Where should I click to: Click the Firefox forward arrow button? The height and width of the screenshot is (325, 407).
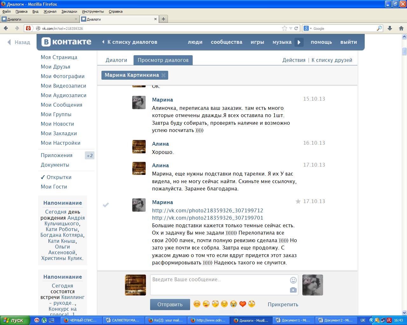(x=17, y=28)
